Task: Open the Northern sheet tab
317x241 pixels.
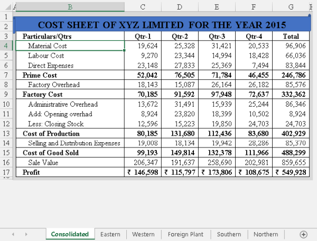Action: coord(265,234)
